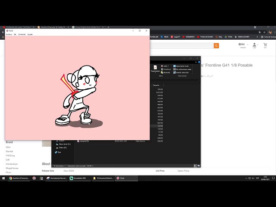Open the Chrome profile avatar
Viewport: 276px width, 207px height.
[x=270, y=32]
